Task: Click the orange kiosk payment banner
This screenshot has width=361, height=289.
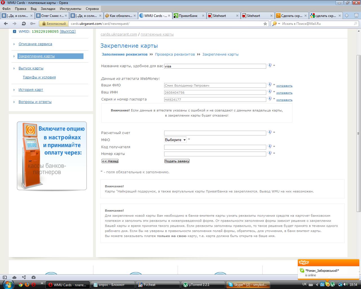Action: (52, 156)
